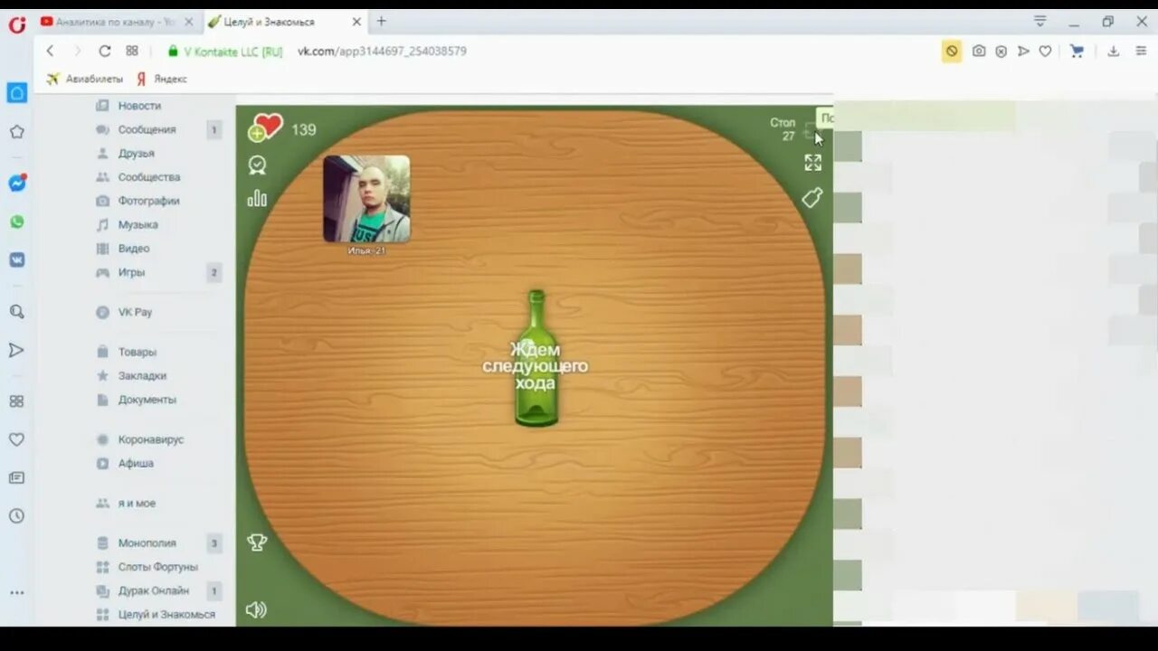Open Сообщества in the VK menu

pos(149,177)
